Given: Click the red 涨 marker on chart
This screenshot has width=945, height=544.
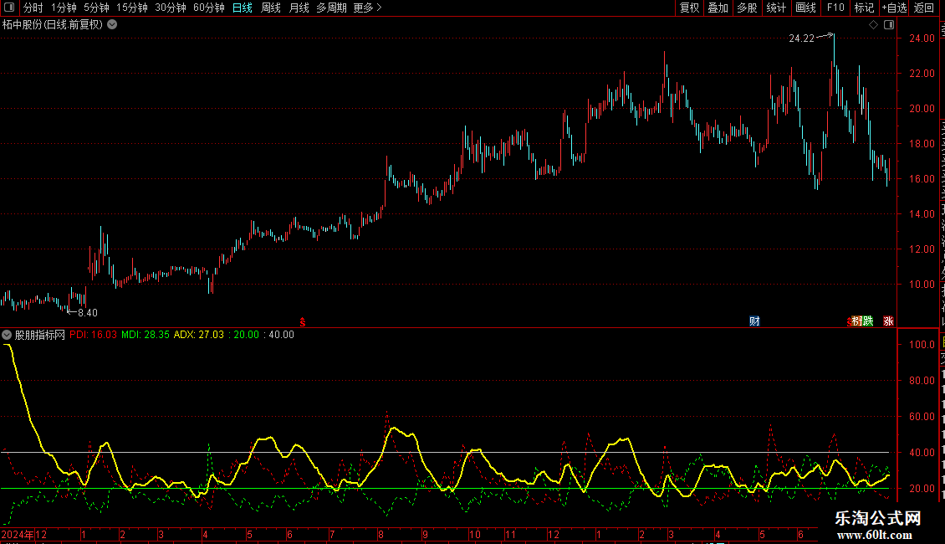Looking at the screenshot, I should pos(888,321).
